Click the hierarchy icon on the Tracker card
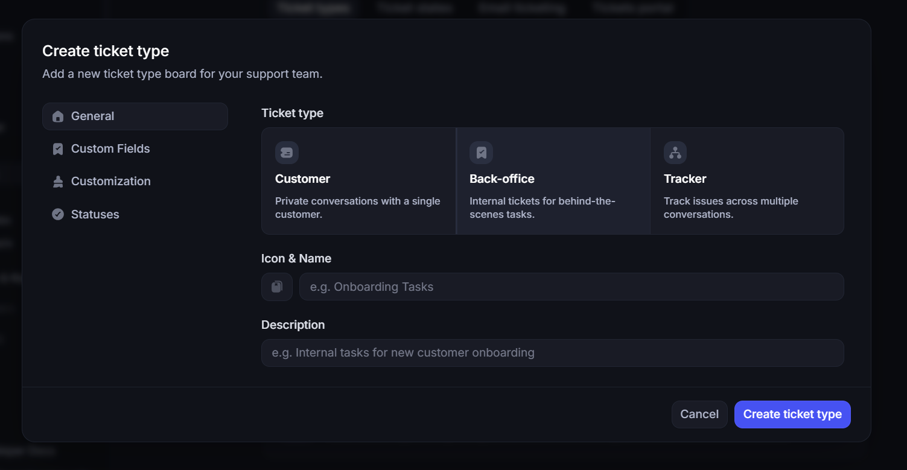 pyautogui.click(x=675, y=153)
